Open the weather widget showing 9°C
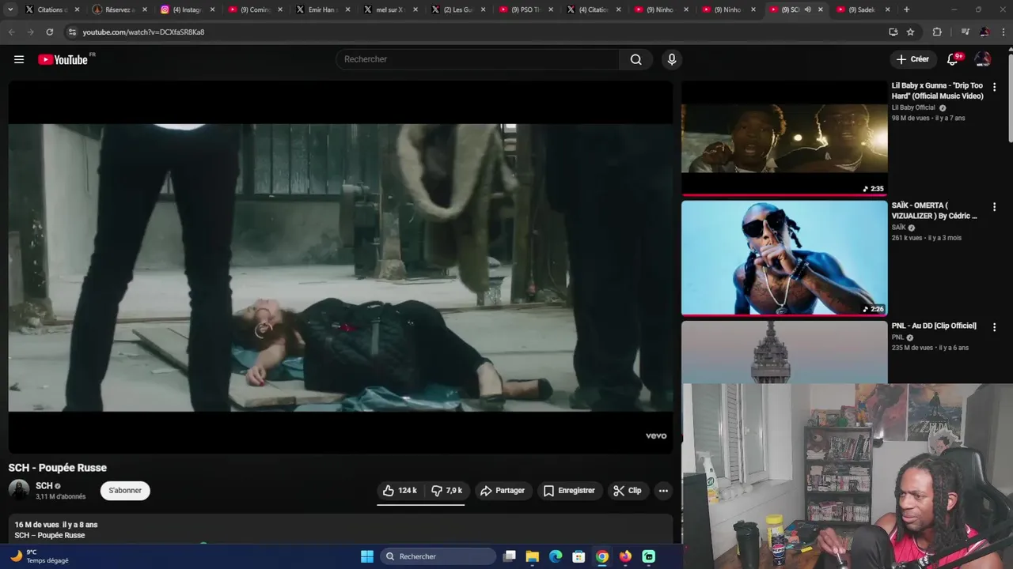1013x569 pixels. click(40, 556)
